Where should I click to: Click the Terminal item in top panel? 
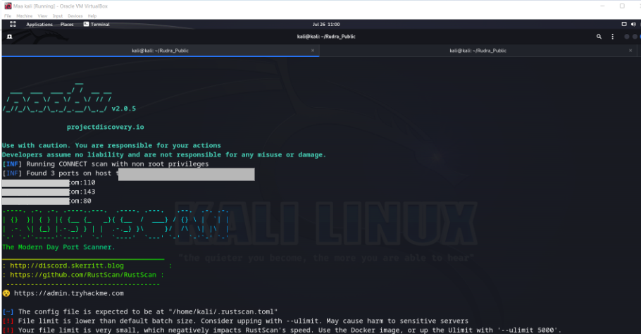[x=97, y=25]
